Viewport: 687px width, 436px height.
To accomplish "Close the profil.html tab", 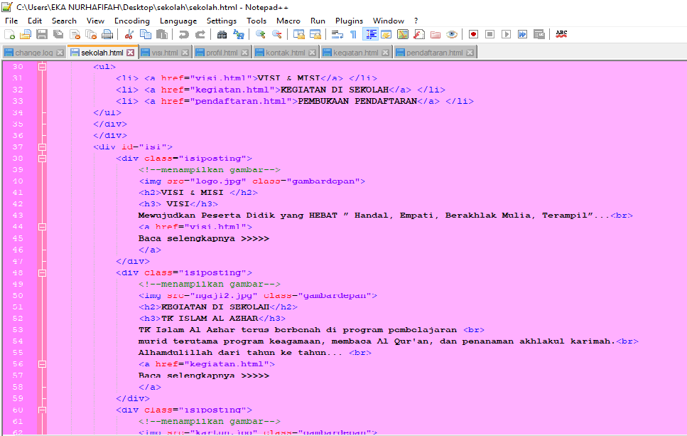I will click(244, 52).
